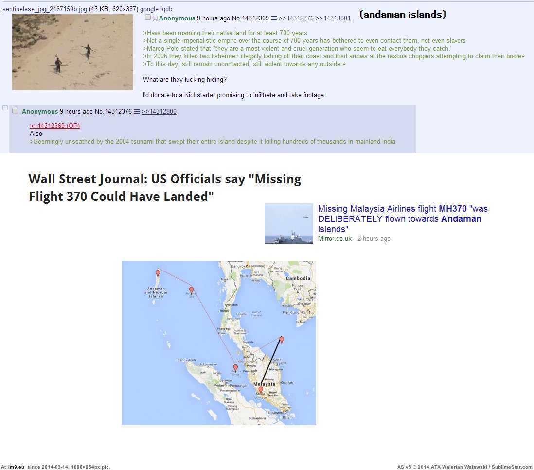Screen dimensions: 534x470
Task: Follow backlink >>14312800 in reply header
Action: (x=159, y=112)
